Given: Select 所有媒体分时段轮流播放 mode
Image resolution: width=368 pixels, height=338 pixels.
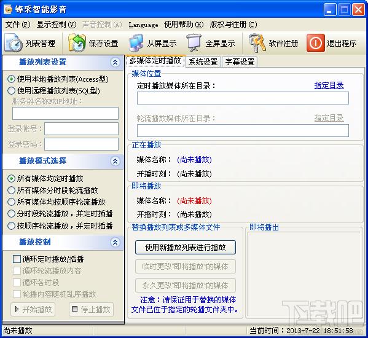Looking at the screenshot, I should (11, 190).
